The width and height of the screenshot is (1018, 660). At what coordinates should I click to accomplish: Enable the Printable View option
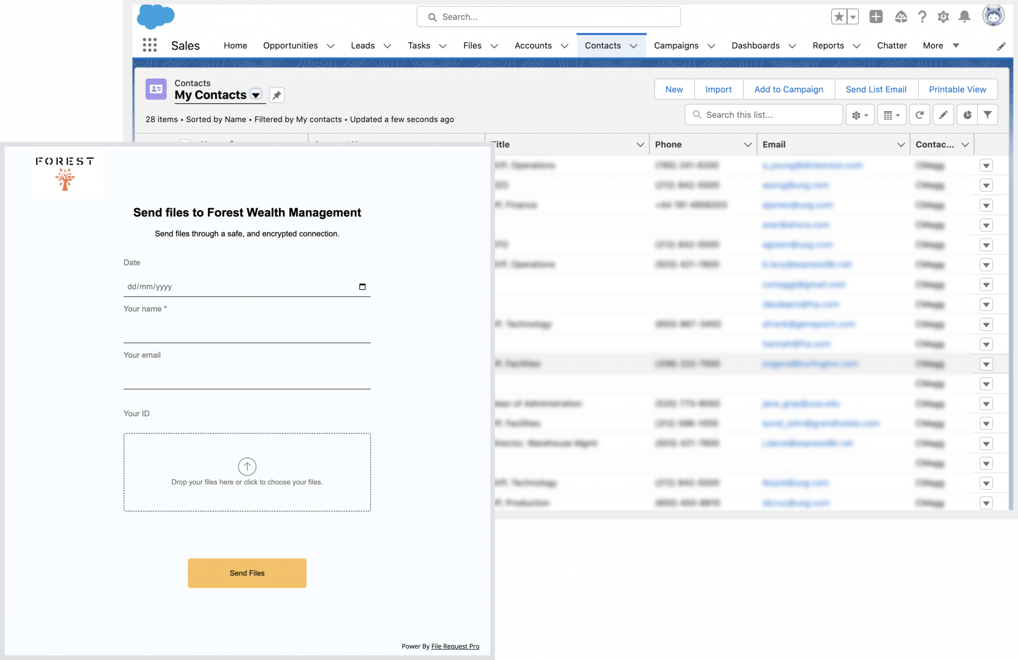(x=957, y=89)
